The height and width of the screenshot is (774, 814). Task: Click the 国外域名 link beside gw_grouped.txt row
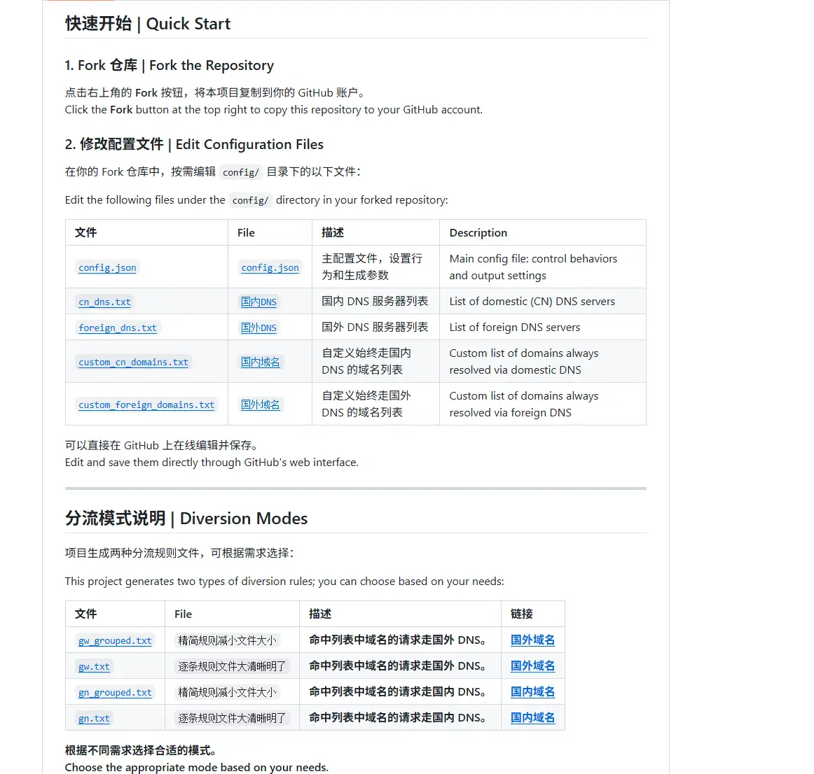(x=532, y=640)
